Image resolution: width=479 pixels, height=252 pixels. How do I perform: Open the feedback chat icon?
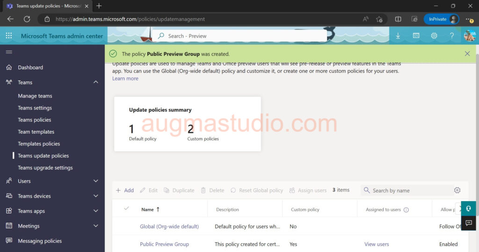pos(468,223)
